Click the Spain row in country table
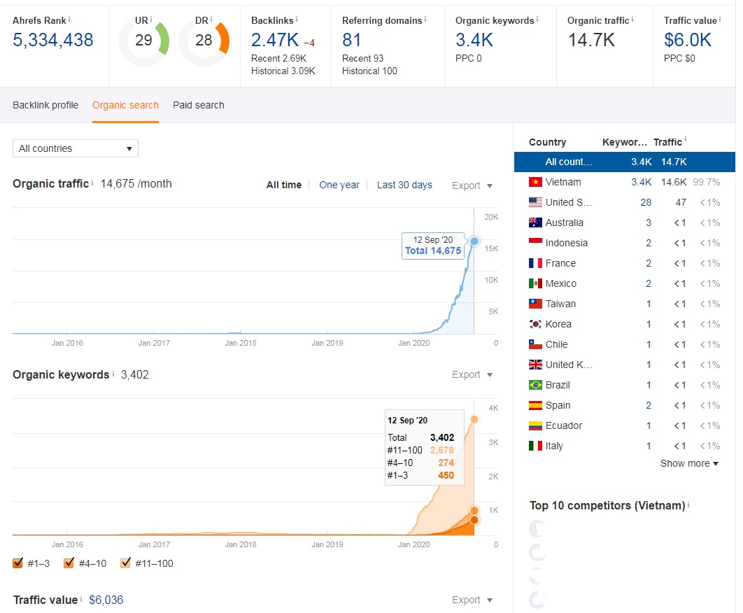Screen dimensions: 743x613 (x=625, y=405)
